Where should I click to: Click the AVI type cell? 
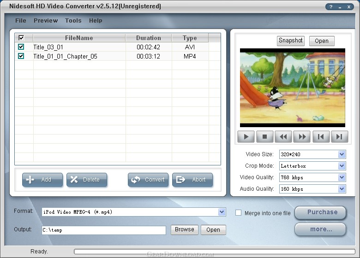pos(190,47)
